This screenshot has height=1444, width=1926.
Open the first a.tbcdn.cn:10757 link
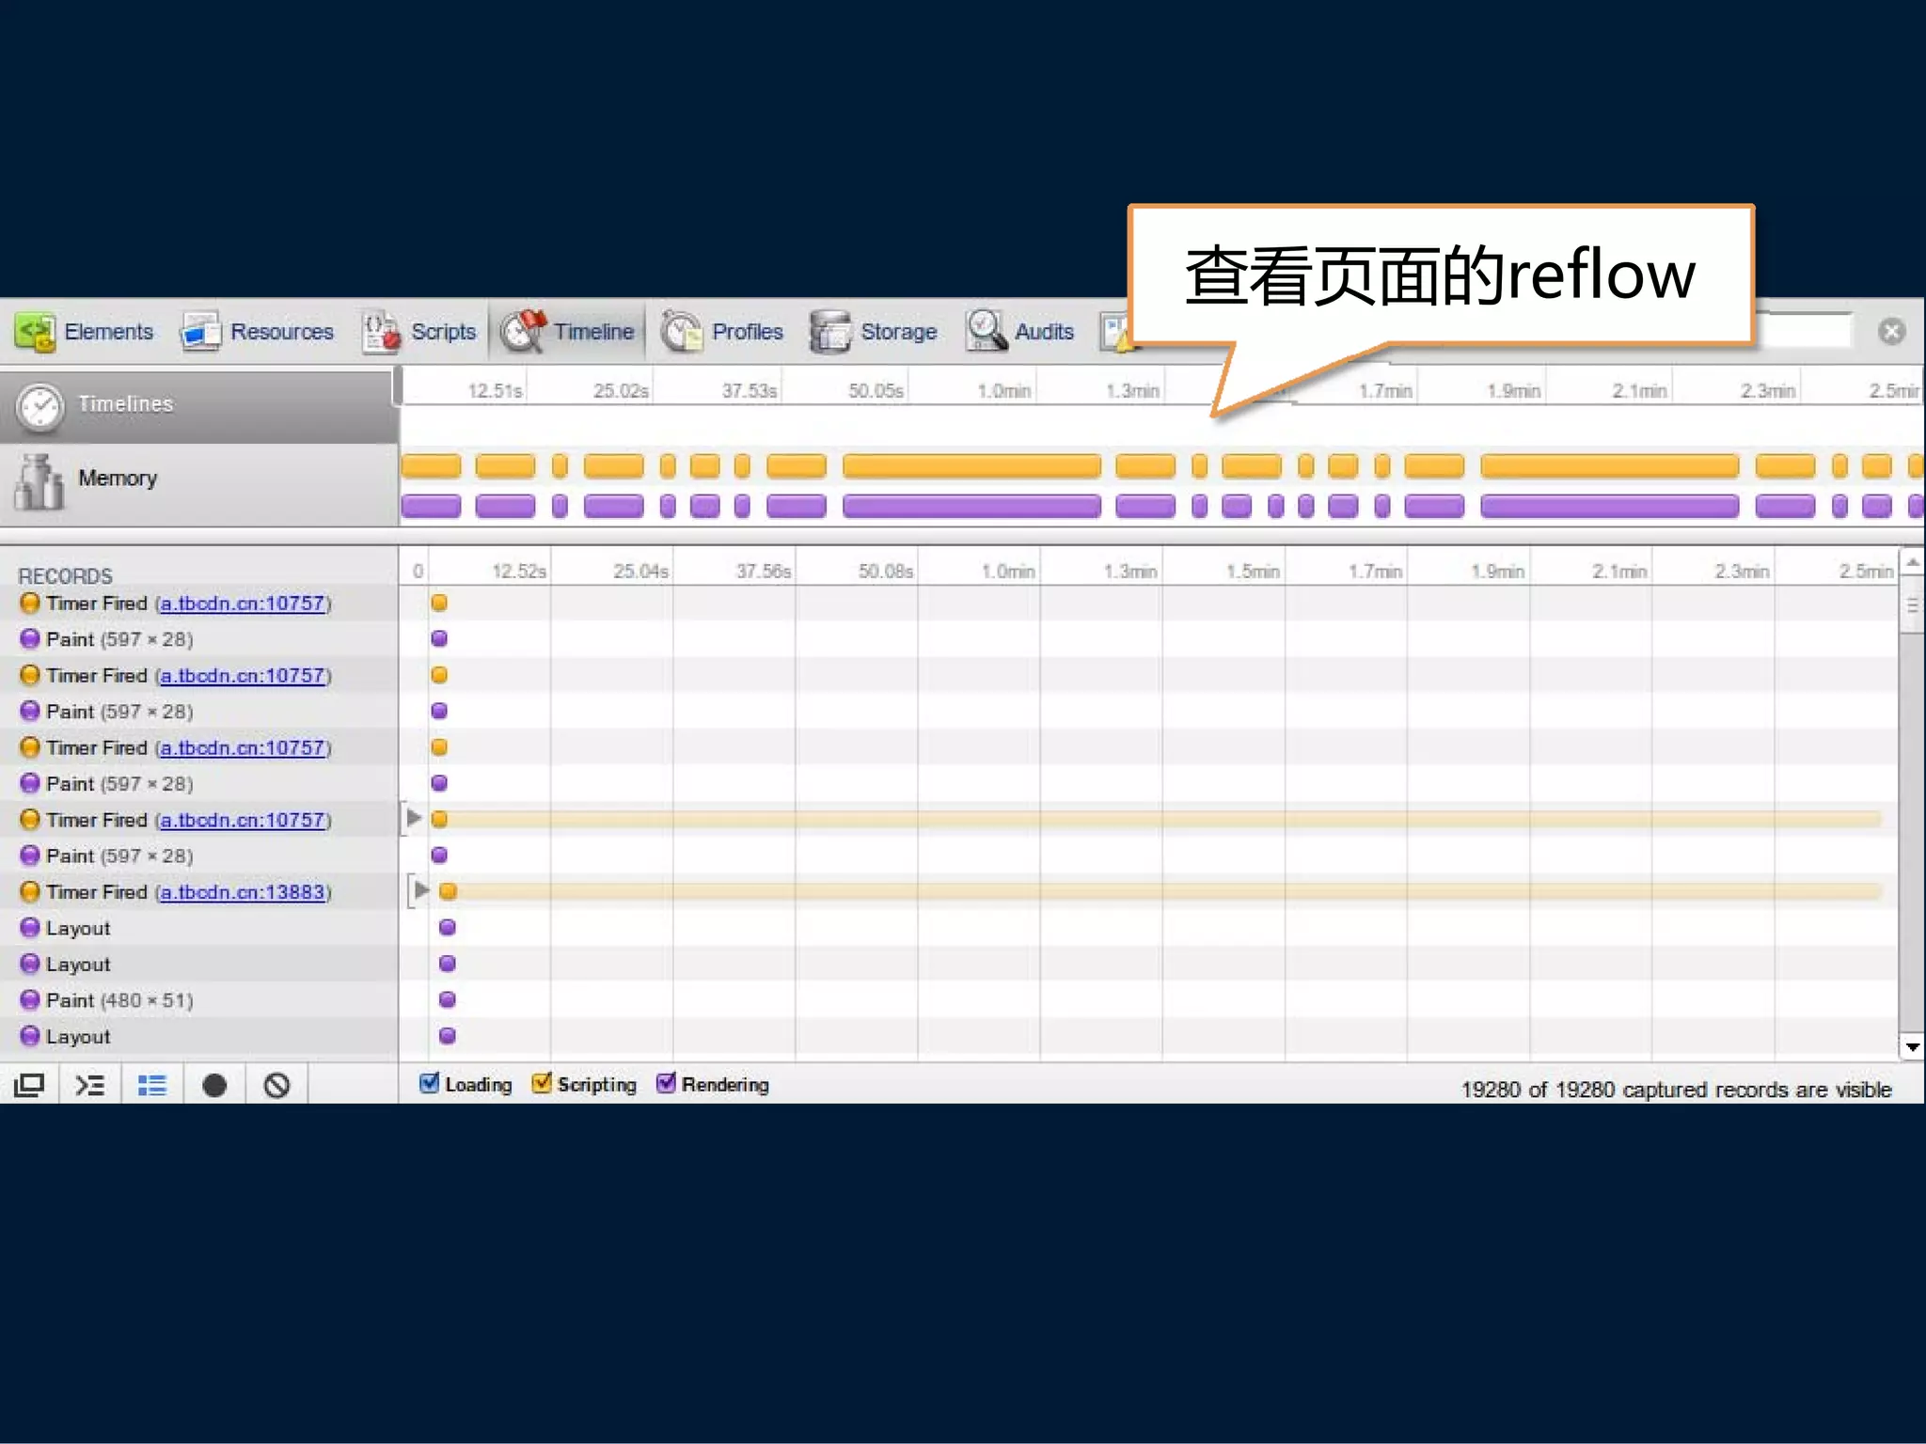[x=243, y=603]
